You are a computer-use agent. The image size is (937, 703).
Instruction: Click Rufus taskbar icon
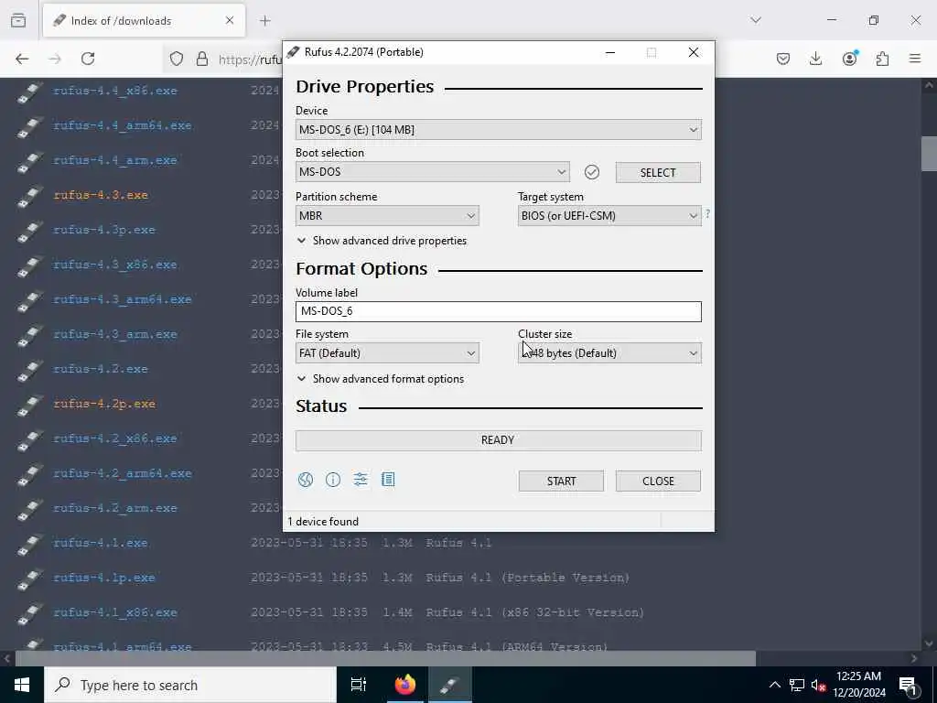point(450,685)
